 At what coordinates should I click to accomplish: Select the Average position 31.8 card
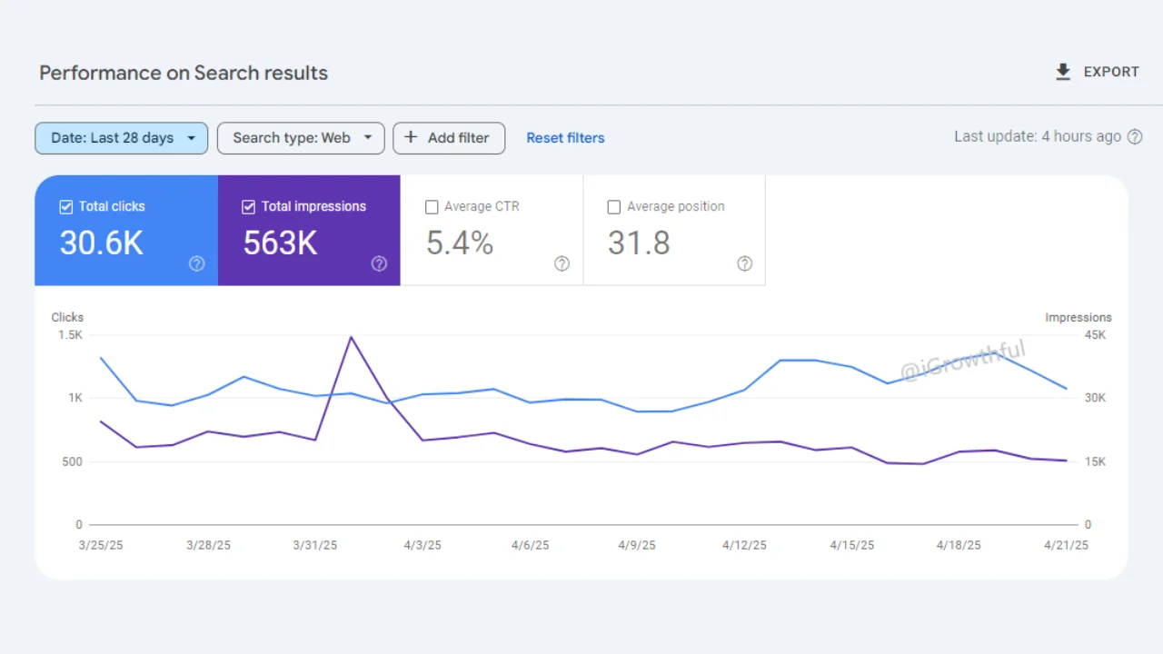point(674,231)
